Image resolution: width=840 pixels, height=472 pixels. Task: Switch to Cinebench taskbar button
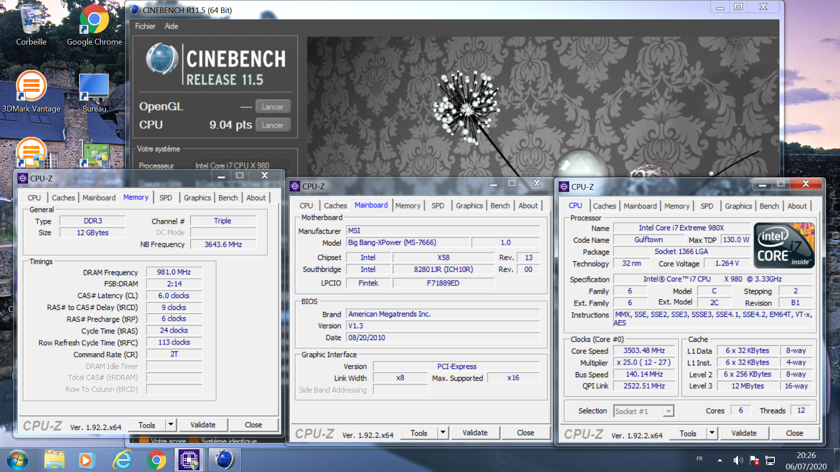coord(224,460)
